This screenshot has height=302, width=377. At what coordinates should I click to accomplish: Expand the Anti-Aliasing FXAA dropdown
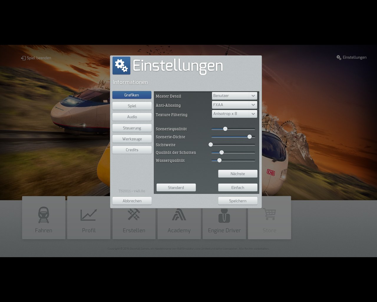pyautogui.click(x=234, y=105)
